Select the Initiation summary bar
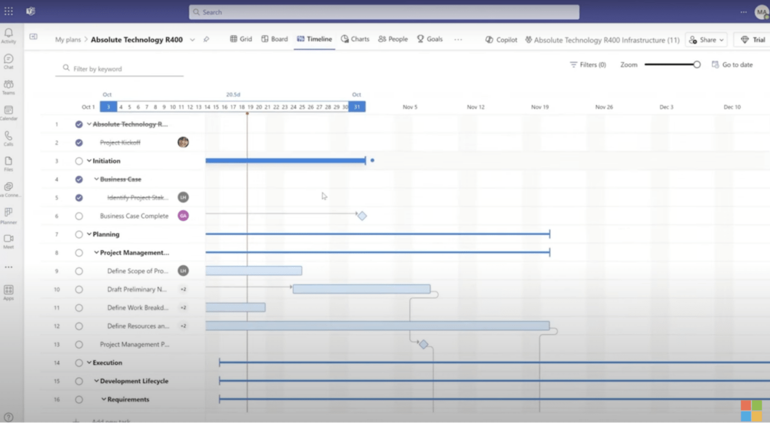 285,161
